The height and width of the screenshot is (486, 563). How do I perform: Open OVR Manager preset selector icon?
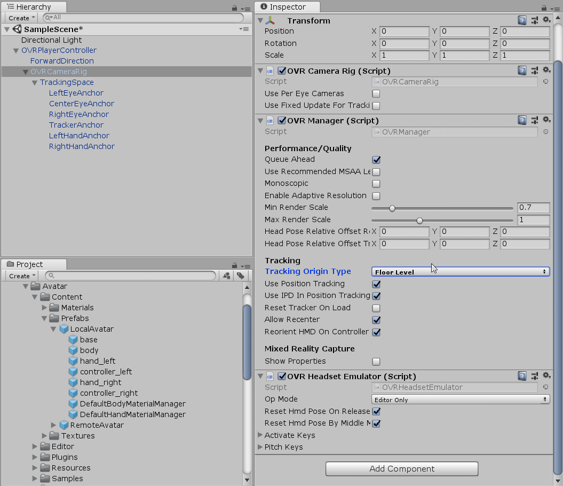pos(535,120)
